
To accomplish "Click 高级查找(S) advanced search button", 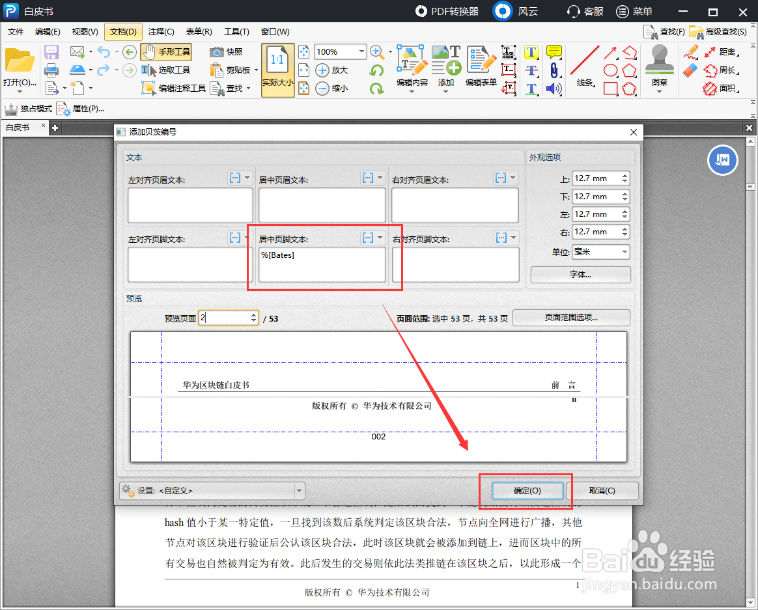I will (x=718, y=31).
